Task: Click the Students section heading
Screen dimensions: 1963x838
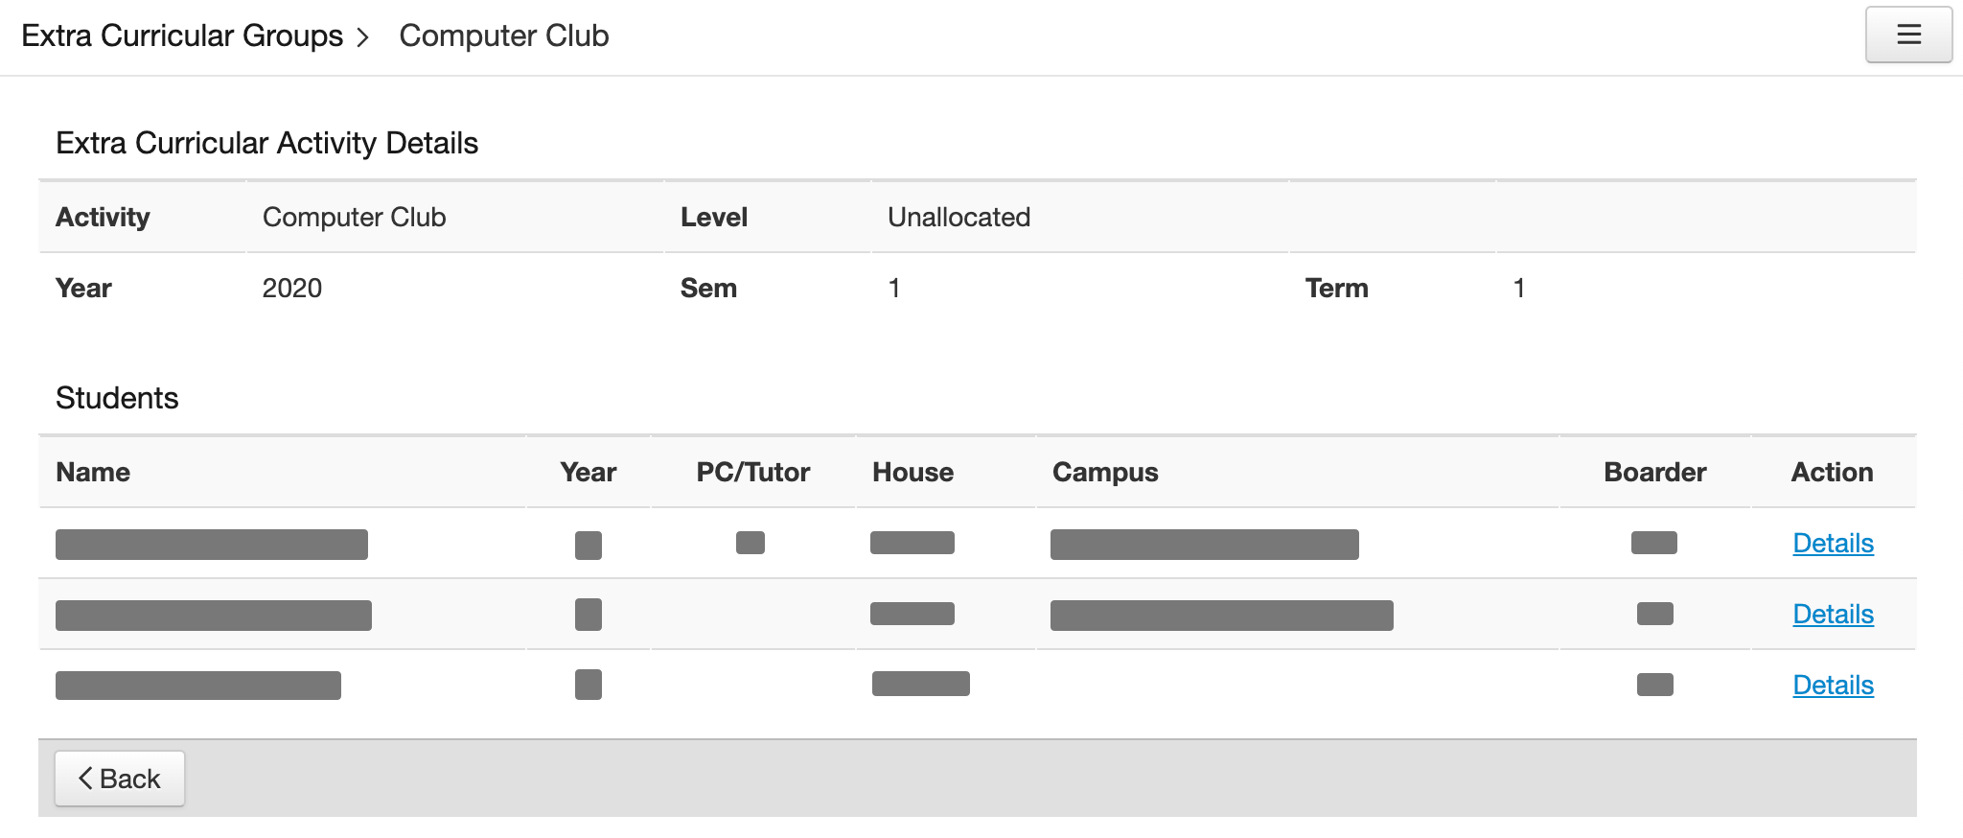Action: [117, 398]
